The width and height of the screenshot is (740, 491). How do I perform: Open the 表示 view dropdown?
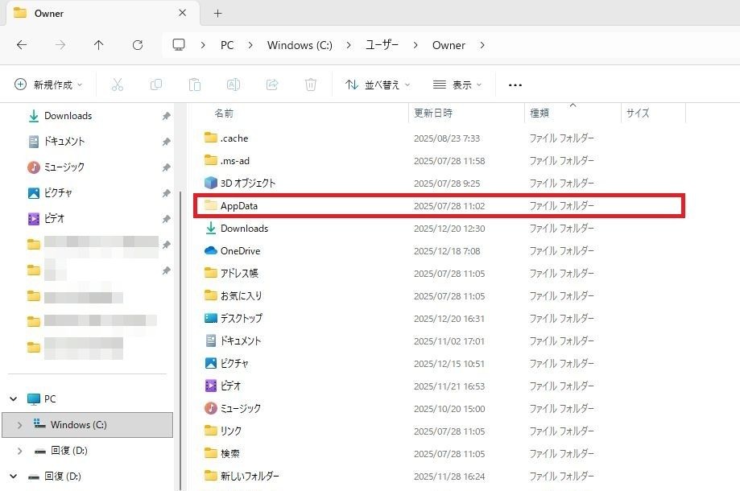click(457, 85)
